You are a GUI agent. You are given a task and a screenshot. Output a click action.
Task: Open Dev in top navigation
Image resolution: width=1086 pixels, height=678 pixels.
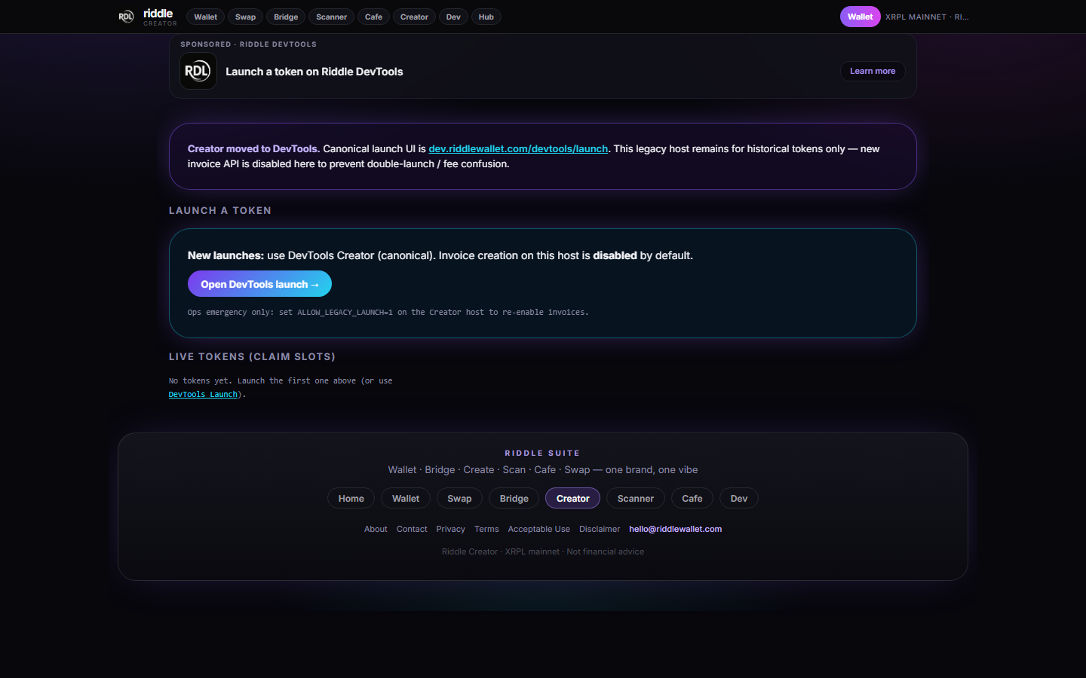click(453, 17)
